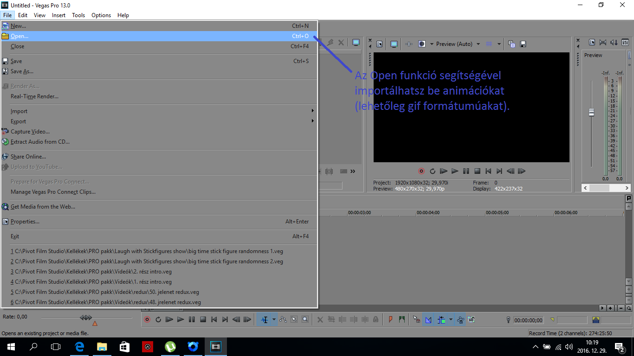Click Play From Start in the main transport bar
The image size is (634, 356).
click(169, 319)
